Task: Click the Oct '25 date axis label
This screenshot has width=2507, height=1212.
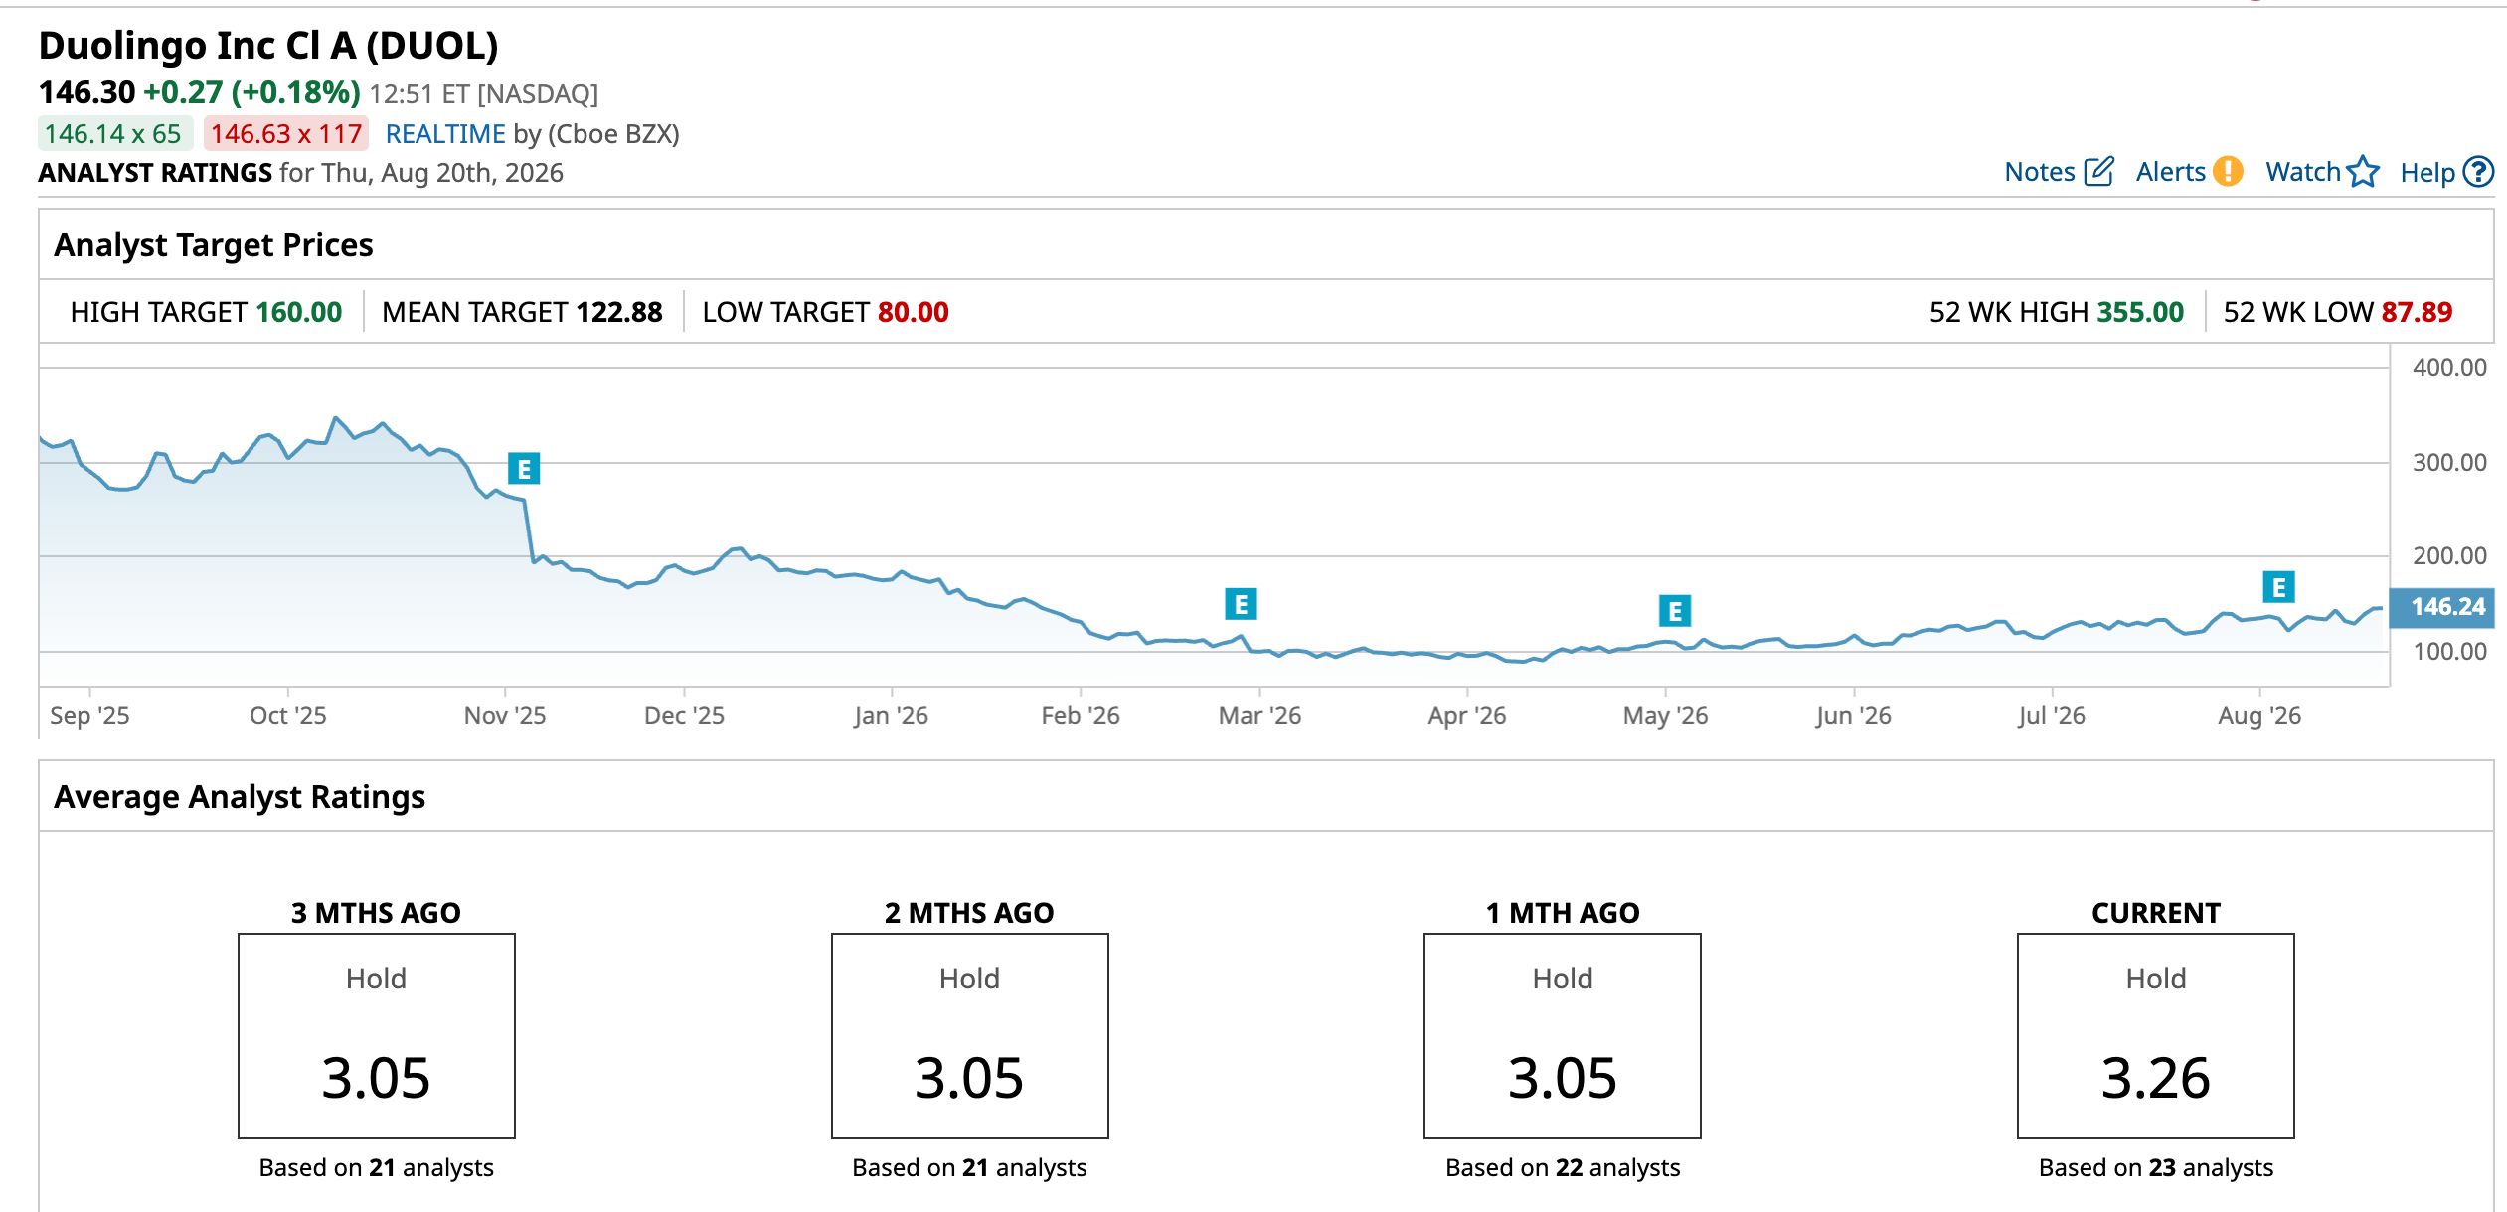Action: (288, 716)
